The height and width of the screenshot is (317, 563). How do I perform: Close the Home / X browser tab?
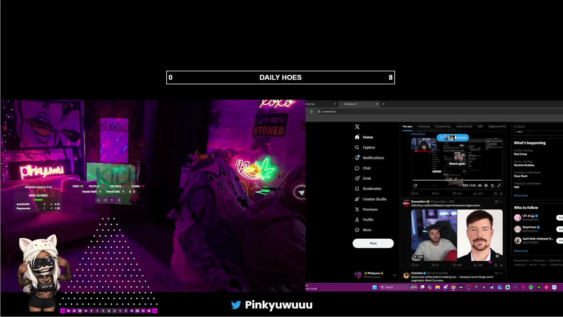tap(377, 104)
